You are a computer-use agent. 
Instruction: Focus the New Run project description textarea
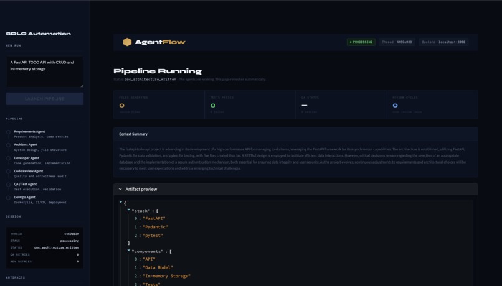click(x=44, y=71)
